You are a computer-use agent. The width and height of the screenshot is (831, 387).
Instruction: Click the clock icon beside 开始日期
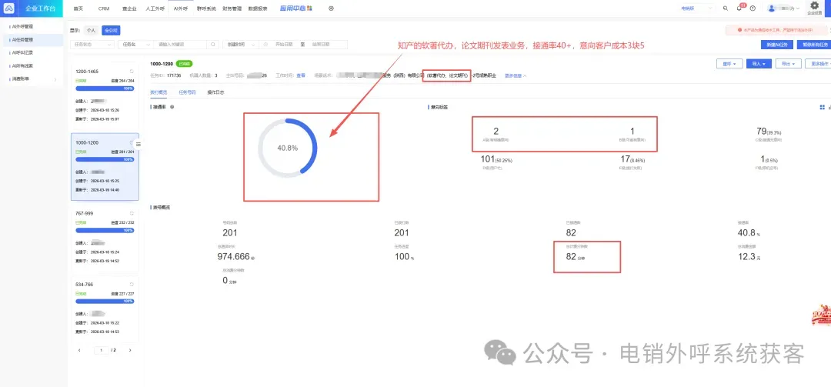(x=265, y=45)
